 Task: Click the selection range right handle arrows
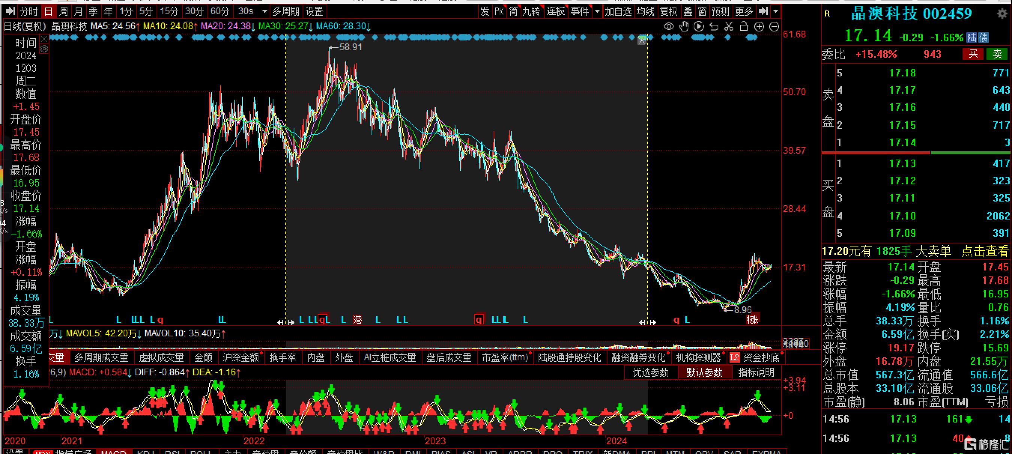(x=648, y=323)
